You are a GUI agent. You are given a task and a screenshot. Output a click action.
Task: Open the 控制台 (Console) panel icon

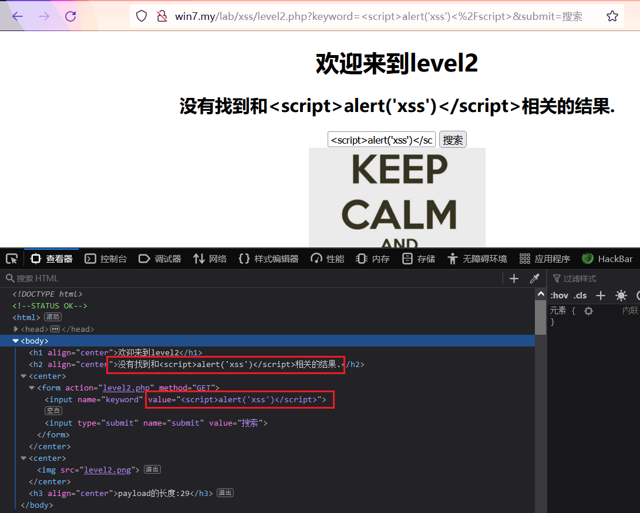coord(106,258)
